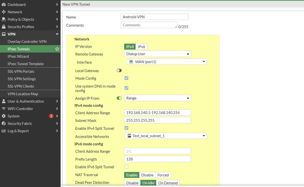The image size is (304, 187).
Task: Open the Assign IP From Range dropdown
Action: click(157, 98)
